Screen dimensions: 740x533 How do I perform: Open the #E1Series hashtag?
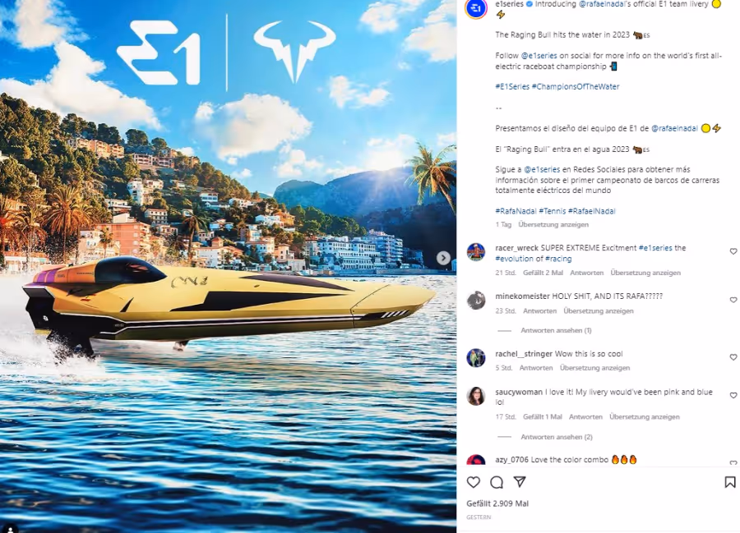pyautogui.click(x=512, y=86)
